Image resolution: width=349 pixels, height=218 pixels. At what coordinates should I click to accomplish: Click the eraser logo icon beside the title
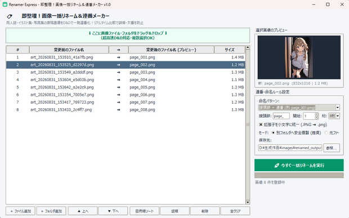point(10,16)
